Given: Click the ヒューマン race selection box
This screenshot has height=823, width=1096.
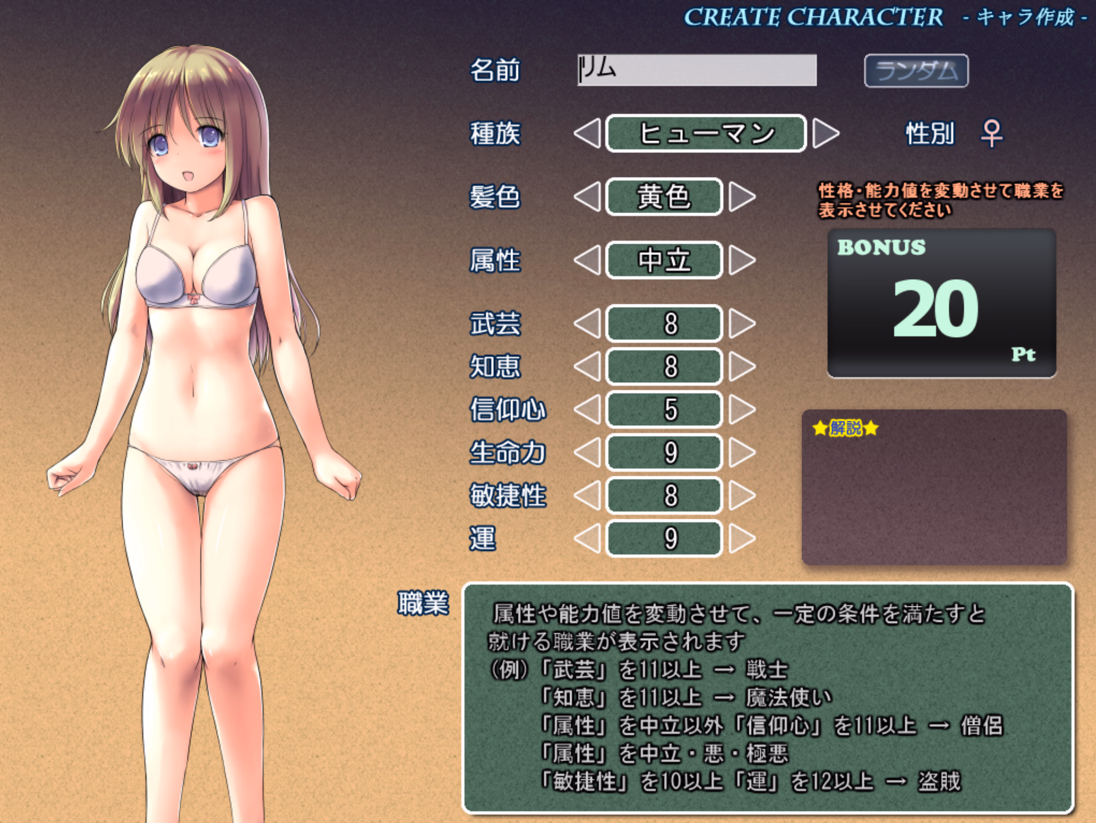Looking at the screenshot, I should click(706, 134).
